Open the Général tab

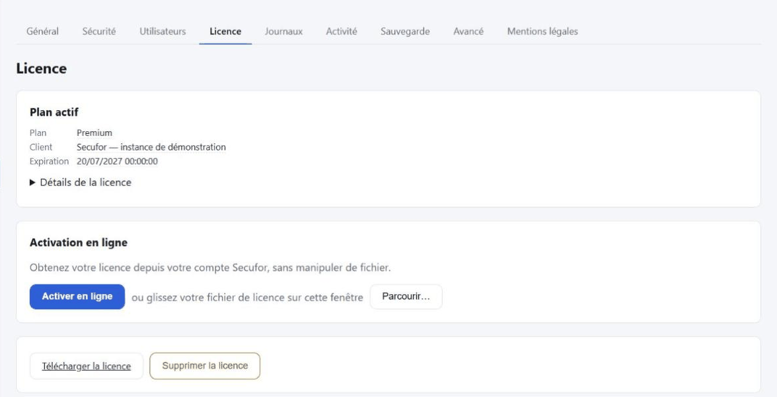click(x=42, y=31)
